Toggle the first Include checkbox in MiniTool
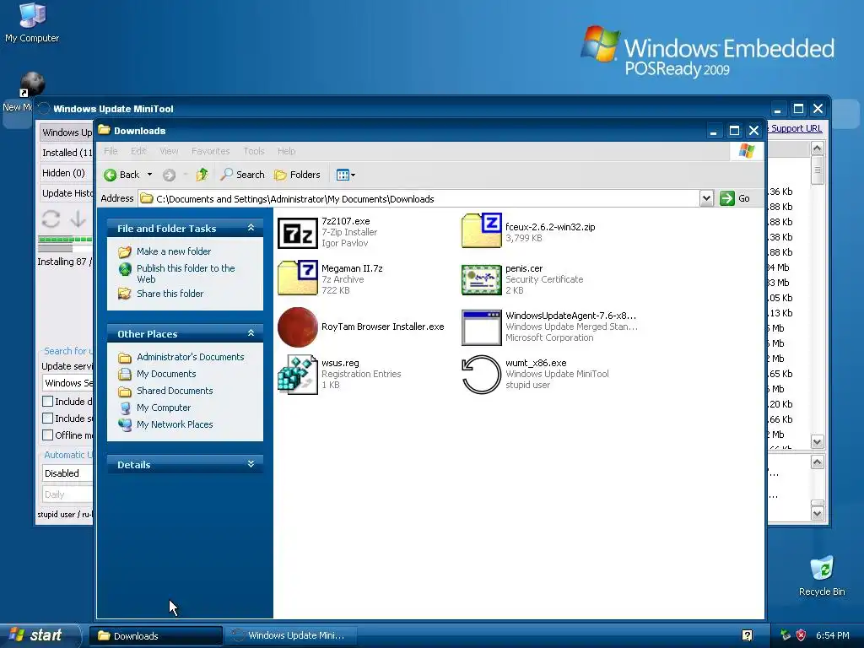 pyautogui.click(x=48, y=401)
